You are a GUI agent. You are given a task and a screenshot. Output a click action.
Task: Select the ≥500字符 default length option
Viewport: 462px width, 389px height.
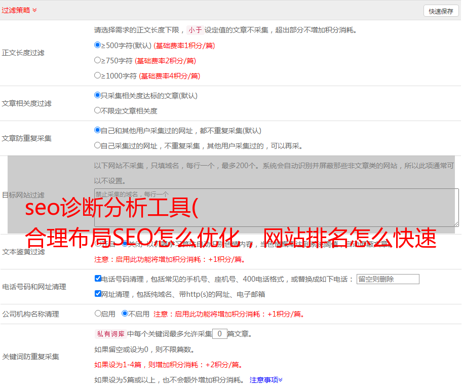tap(98, 45)
